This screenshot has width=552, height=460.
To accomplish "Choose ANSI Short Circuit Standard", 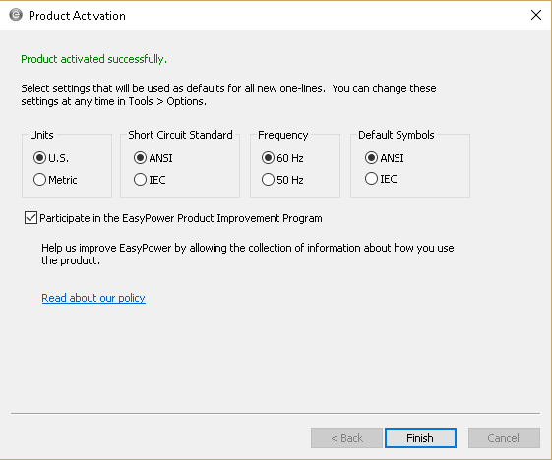I will tap(153, 158).
